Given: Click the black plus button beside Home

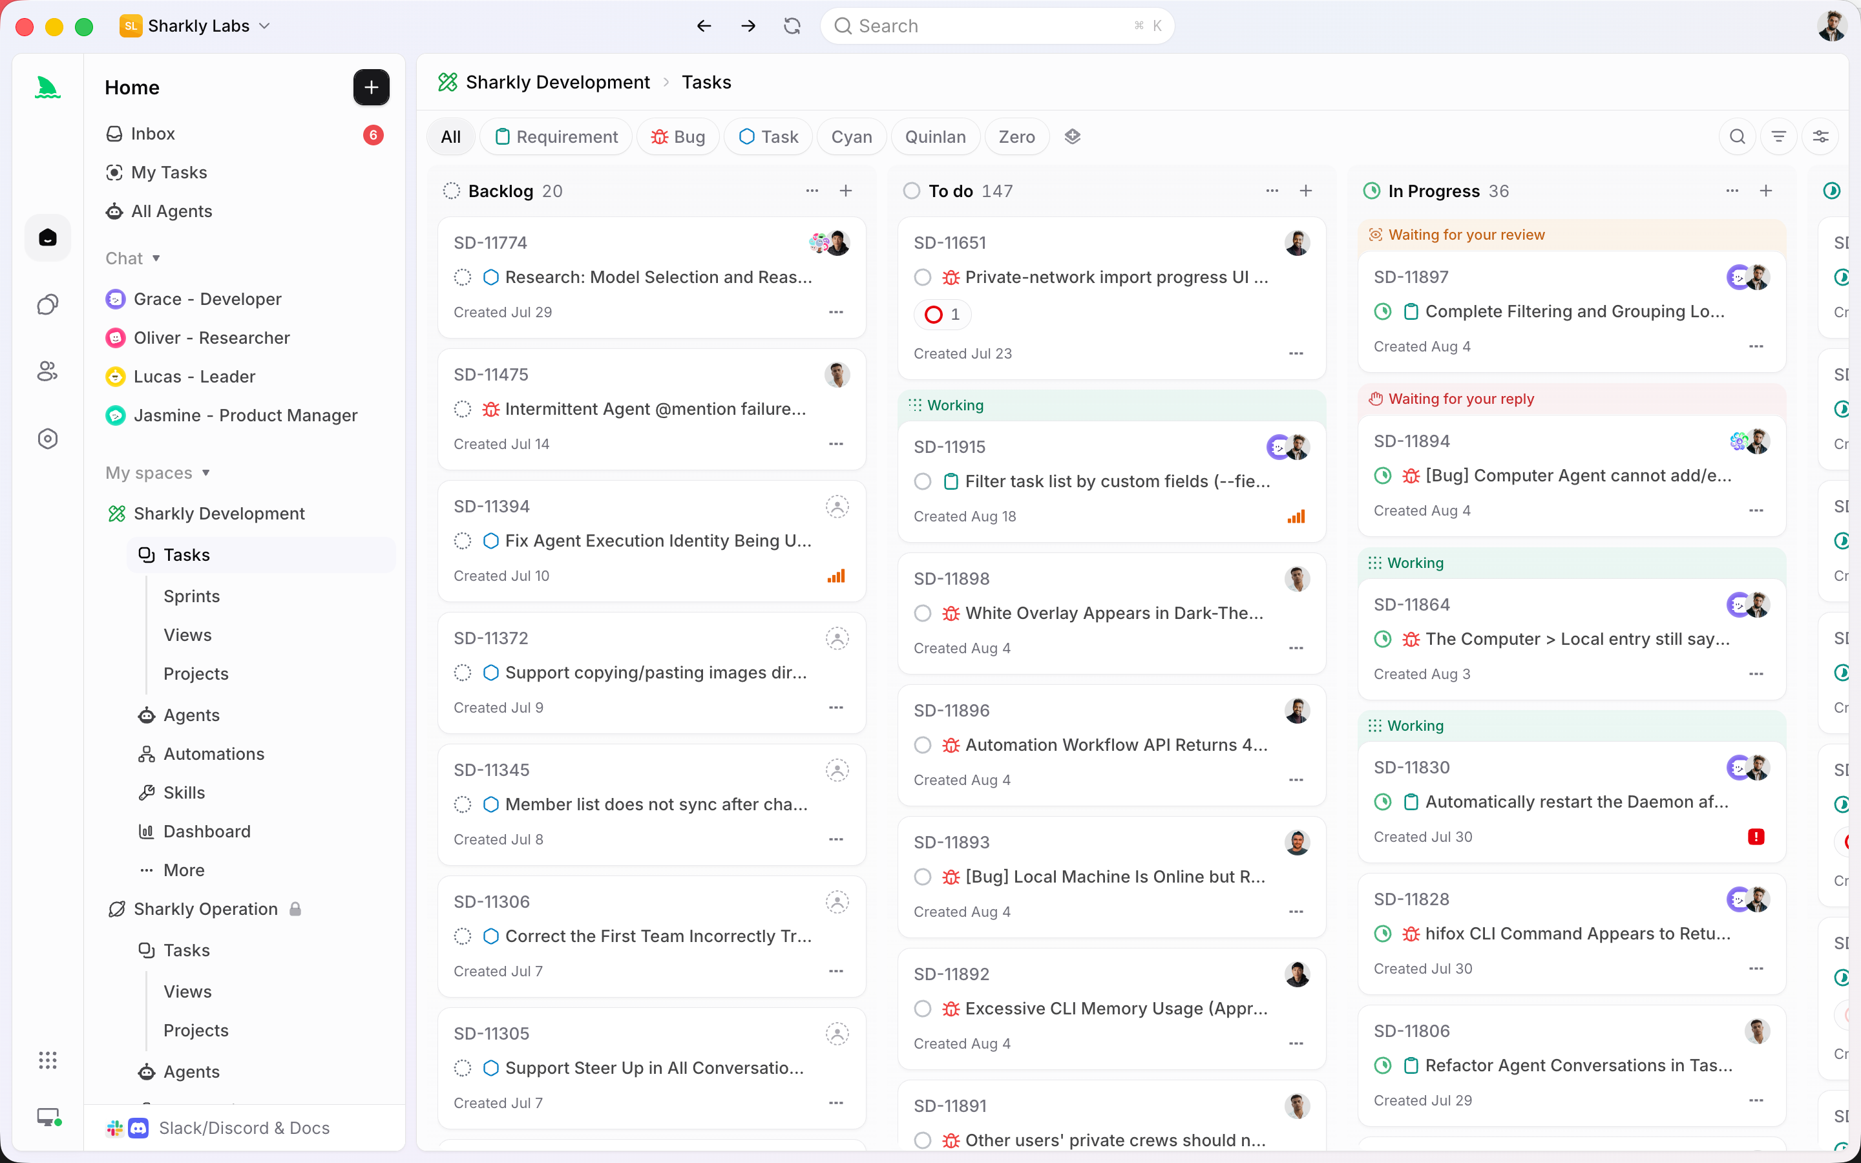Looking at the screenshot, I should click(x=371, y=88).
